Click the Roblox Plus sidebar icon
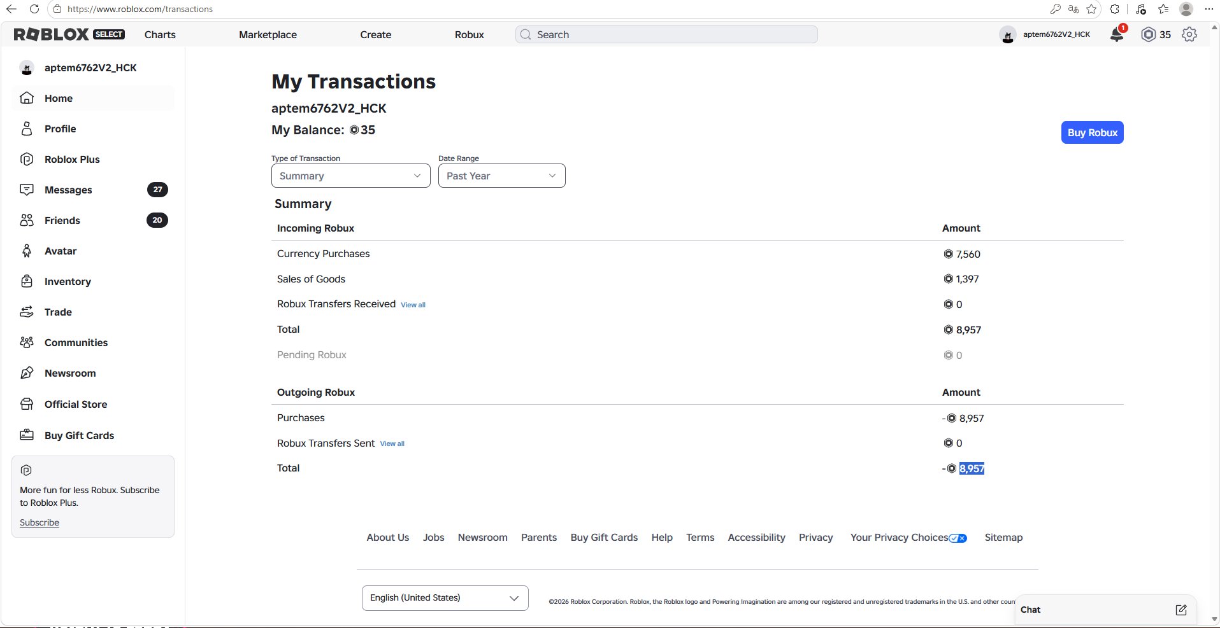The height and width of the screenshot is (628, 1220). [27, 159]
